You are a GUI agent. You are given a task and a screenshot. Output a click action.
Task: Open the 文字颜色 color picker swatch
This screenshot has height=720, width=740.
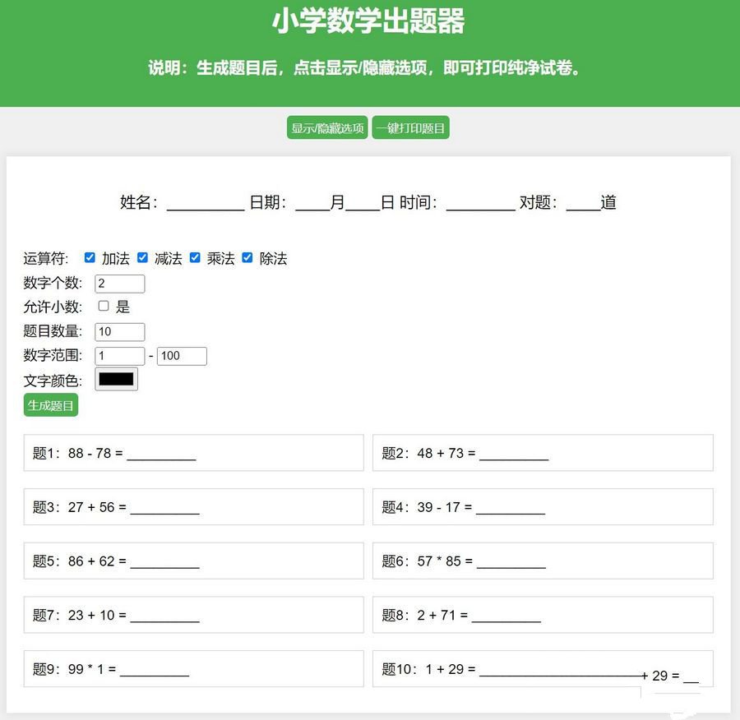pyautogui.click(x=115, y=378)
